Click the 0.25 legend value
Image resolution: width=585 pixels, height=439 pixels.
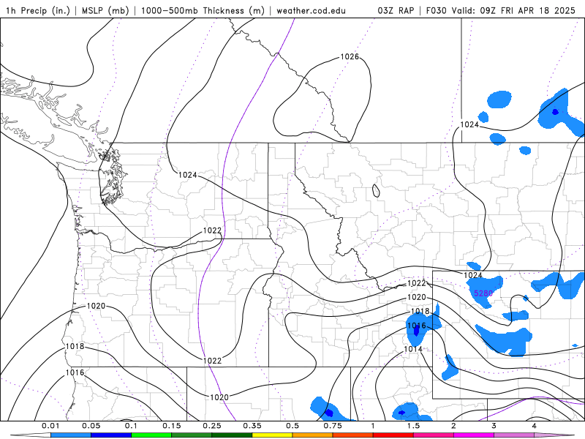click(x=212, y=426)
